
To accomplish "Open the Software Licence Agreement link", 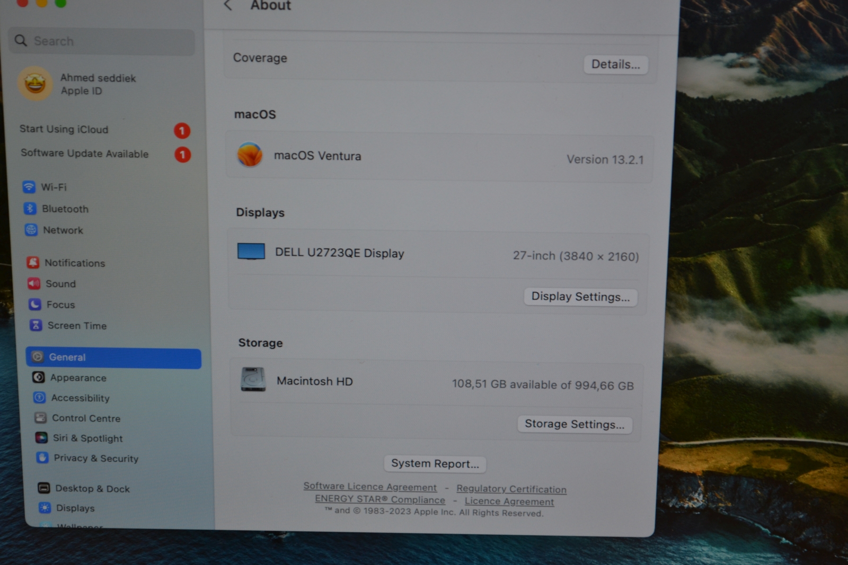I will (370, 487).
